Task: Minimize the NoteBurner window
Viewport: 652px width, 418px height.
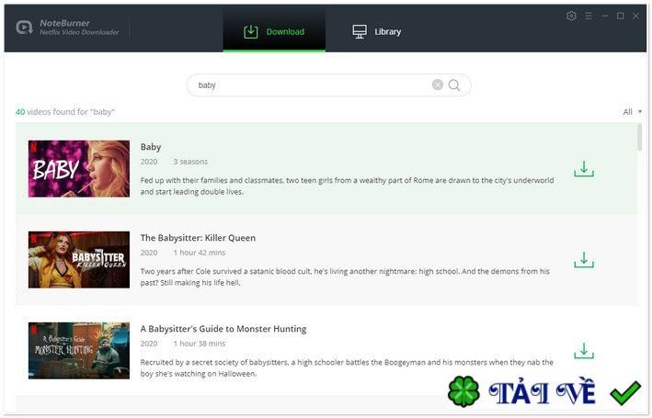Action: click(605, 16)
